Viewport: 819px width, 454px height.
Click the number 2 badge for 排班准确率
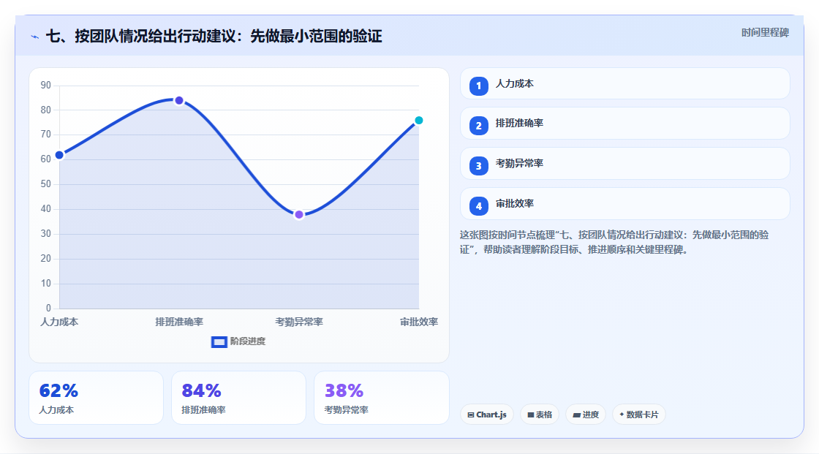[x=478, y=126]
